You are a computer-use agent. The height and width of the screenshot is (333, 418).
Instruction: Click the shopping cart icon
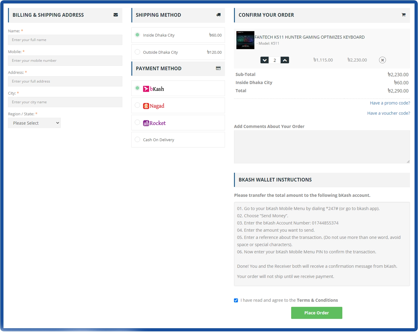(403, 15)
